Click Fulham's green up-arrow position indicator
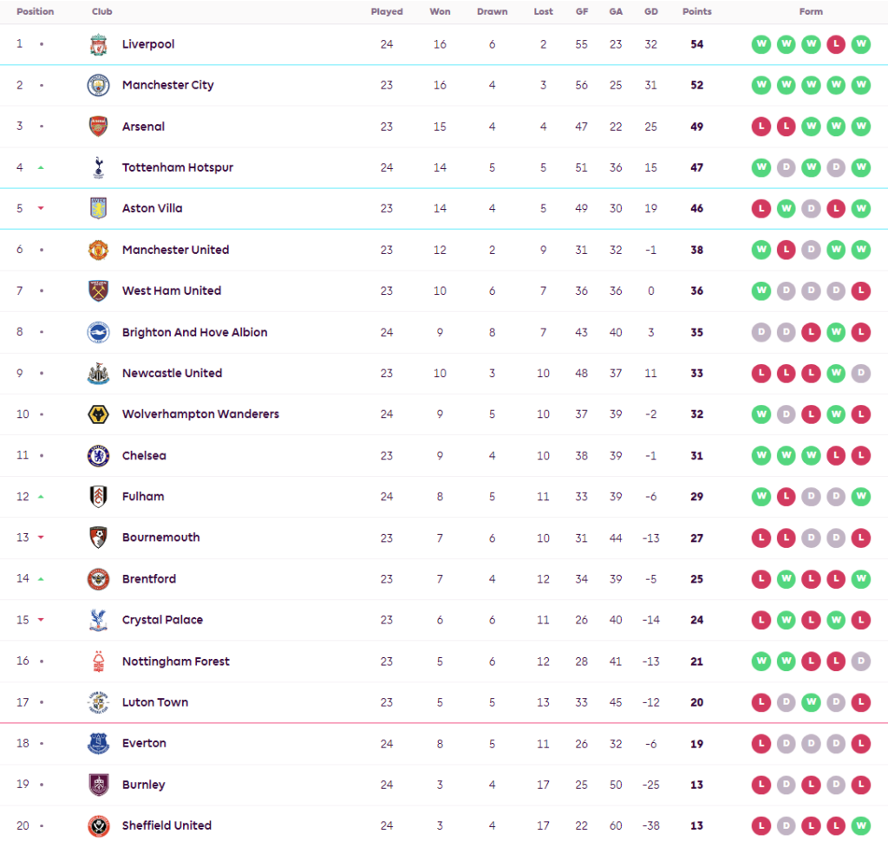The image size is (888, 841). (x=41, y=497)
